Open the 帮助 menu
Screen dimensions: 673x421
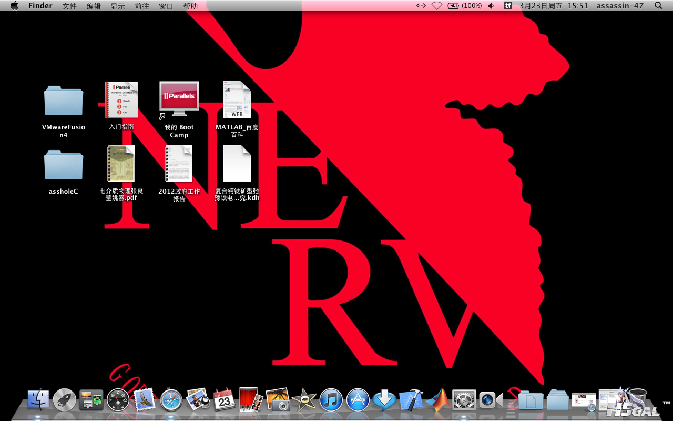pyautogui.click(x=190, y=6)
